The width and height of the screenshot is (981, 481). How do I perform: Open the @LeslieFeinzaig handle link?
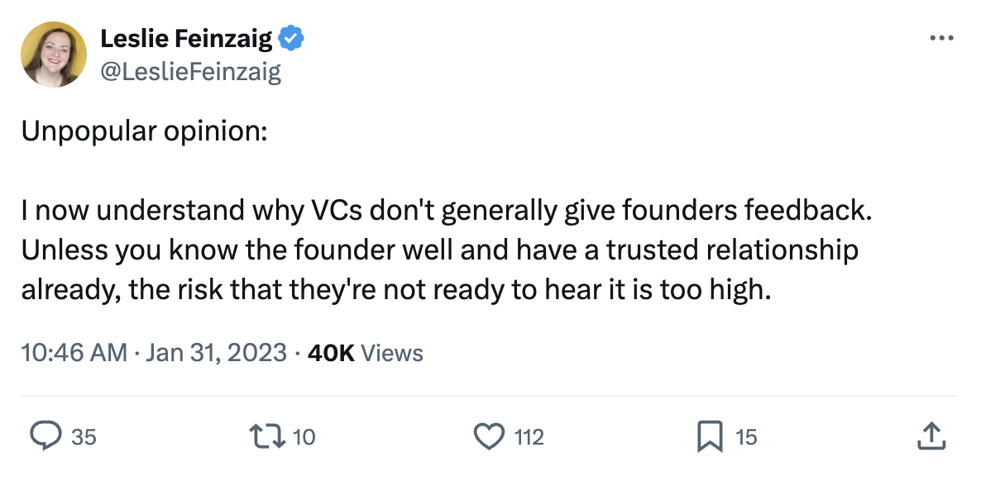pos(190,73)
